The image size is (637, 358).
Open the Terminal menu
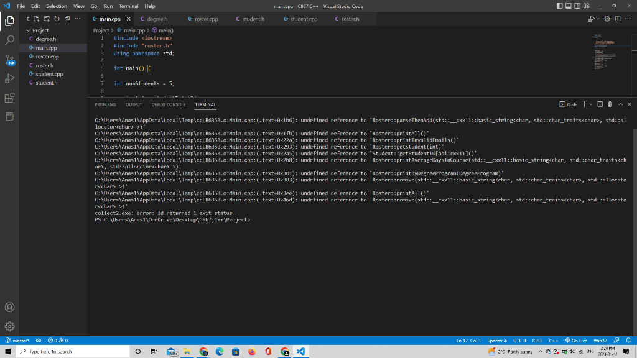tap(128, 6)
